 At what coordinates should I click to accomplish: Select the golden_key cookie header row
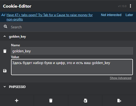pyautogui.click(x=68, y=37)
